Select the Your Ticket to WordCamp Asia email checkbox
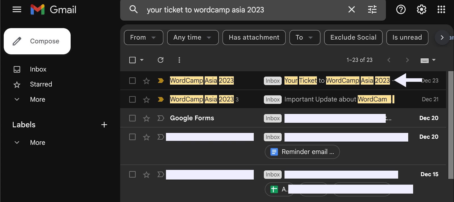Screen dimensions: 454x202 tap(132, 81)
